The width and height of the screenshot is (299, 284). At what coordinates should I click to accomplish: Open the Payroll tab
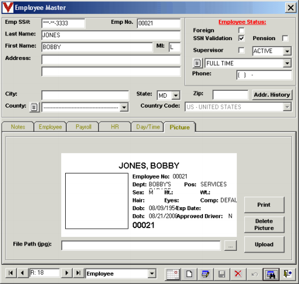coord(83,127)
